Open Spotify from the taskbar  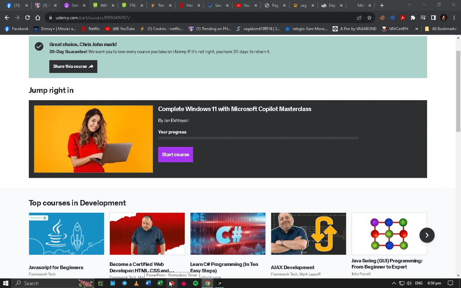(196, 283)
